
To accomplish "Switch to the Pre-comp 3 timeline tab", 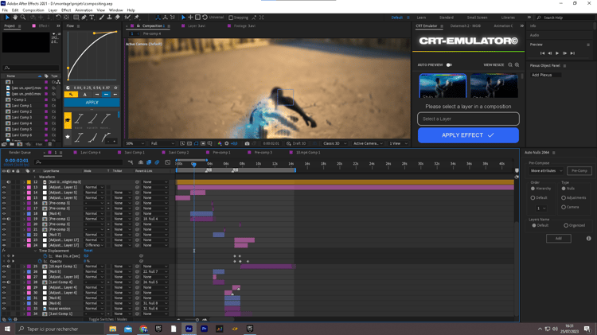I will tap(263, 153).
